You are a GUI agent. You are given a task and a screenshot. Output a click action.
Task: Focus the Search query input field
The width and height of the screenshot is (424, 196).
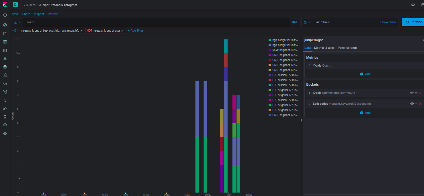[x=157, y=22]
